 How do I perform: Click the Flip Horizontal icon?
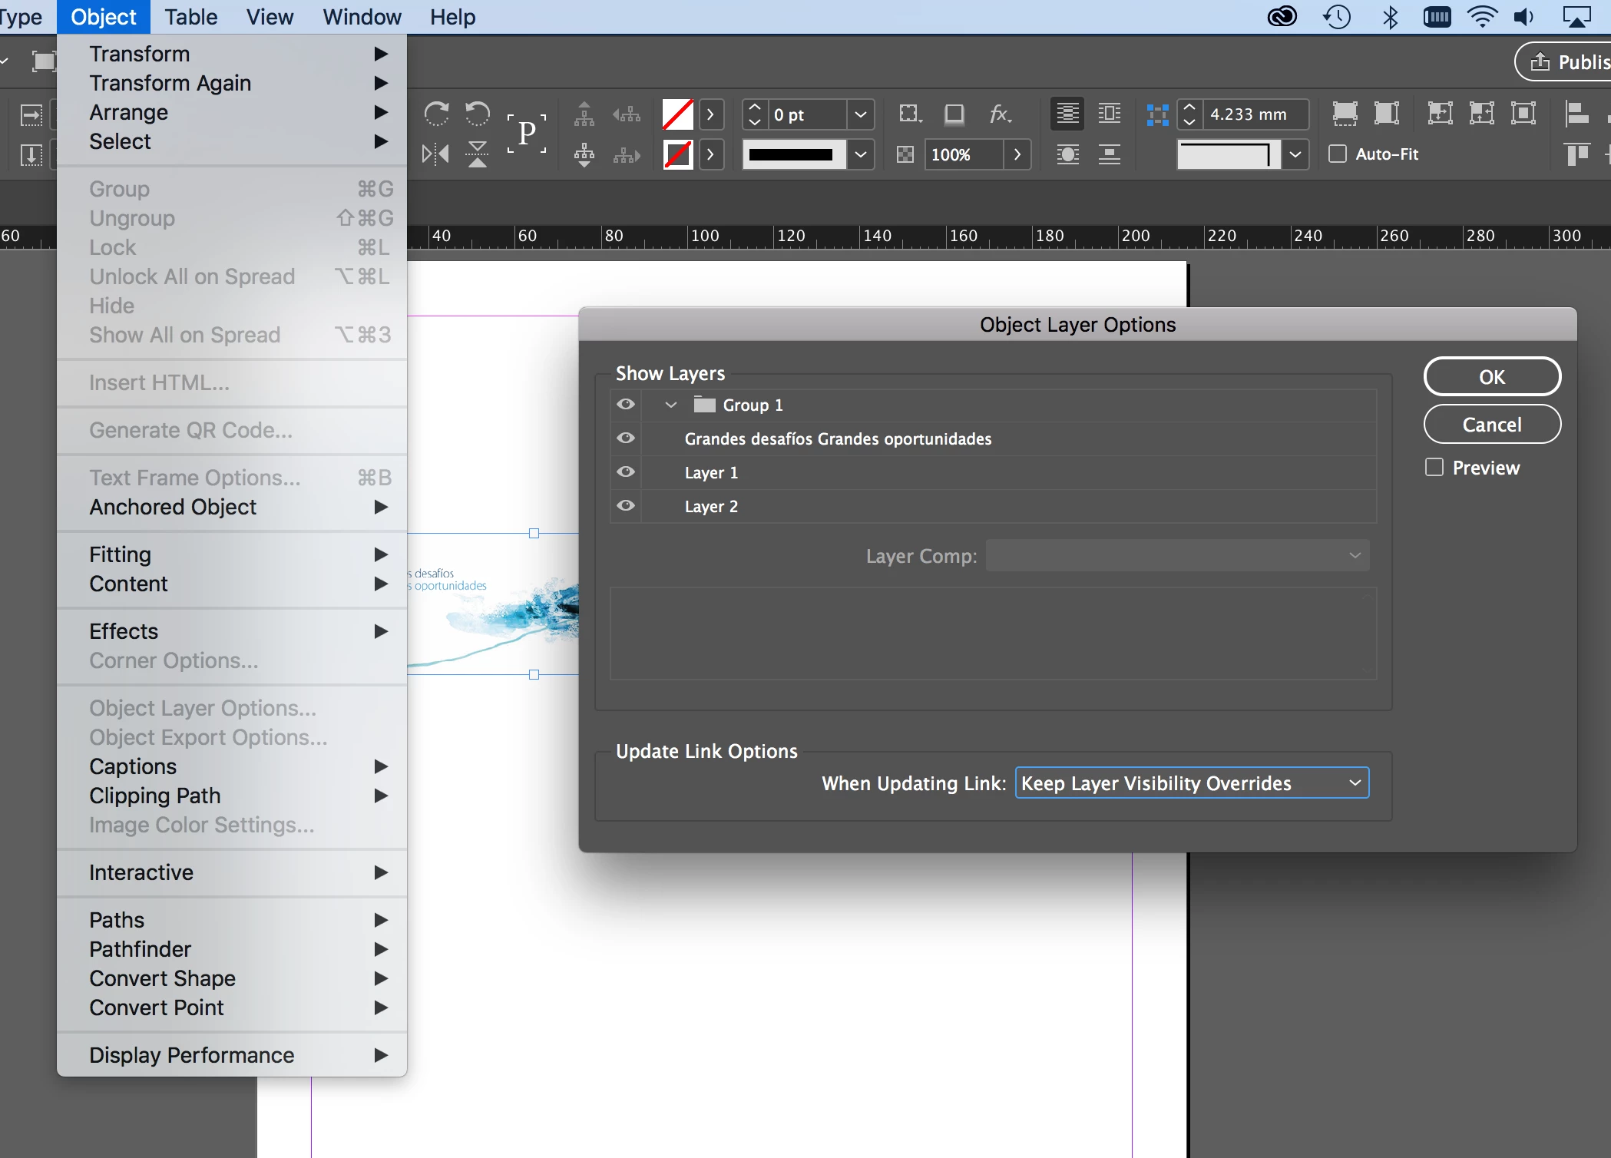pyautogui.click(x=435, y=154)
